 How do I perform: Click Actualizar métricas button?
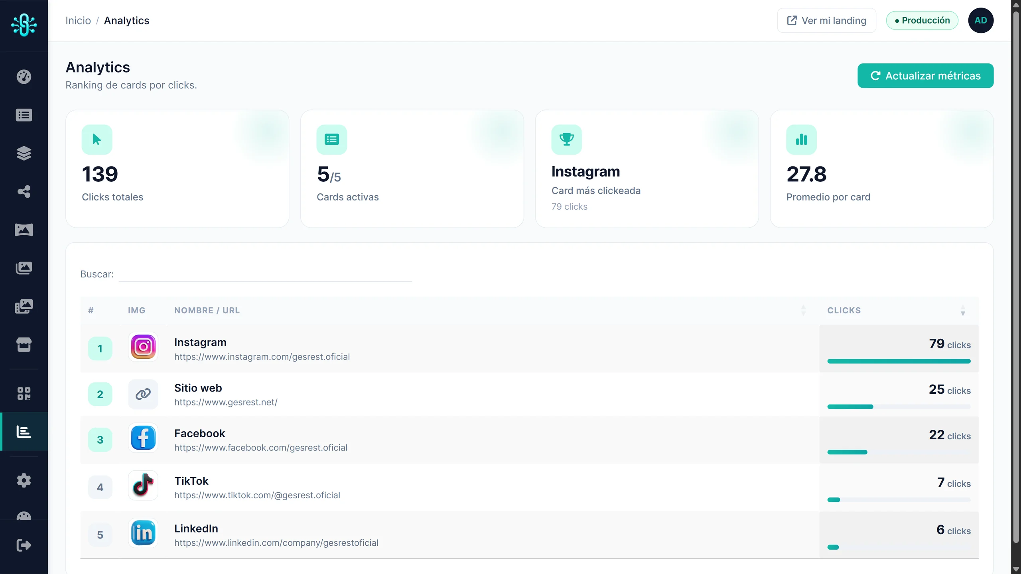pyautogui.click(x=925, y=76)
